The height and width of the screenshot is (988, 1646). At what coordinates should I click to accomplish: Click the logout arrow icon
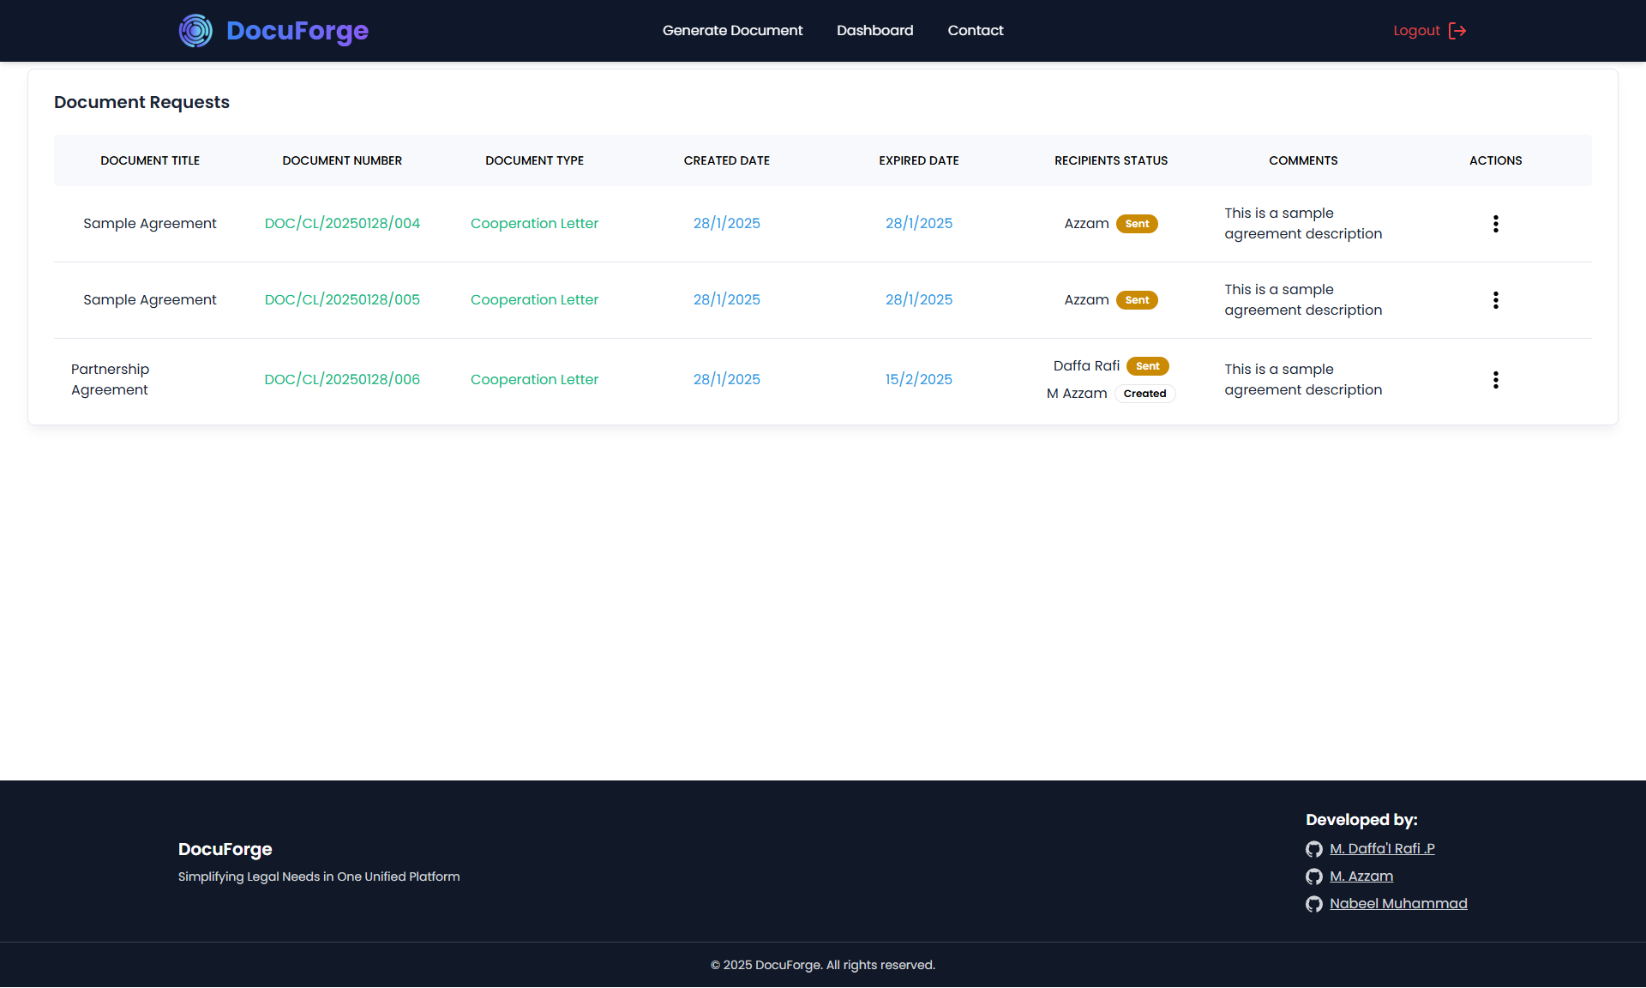pos(1457,31)
